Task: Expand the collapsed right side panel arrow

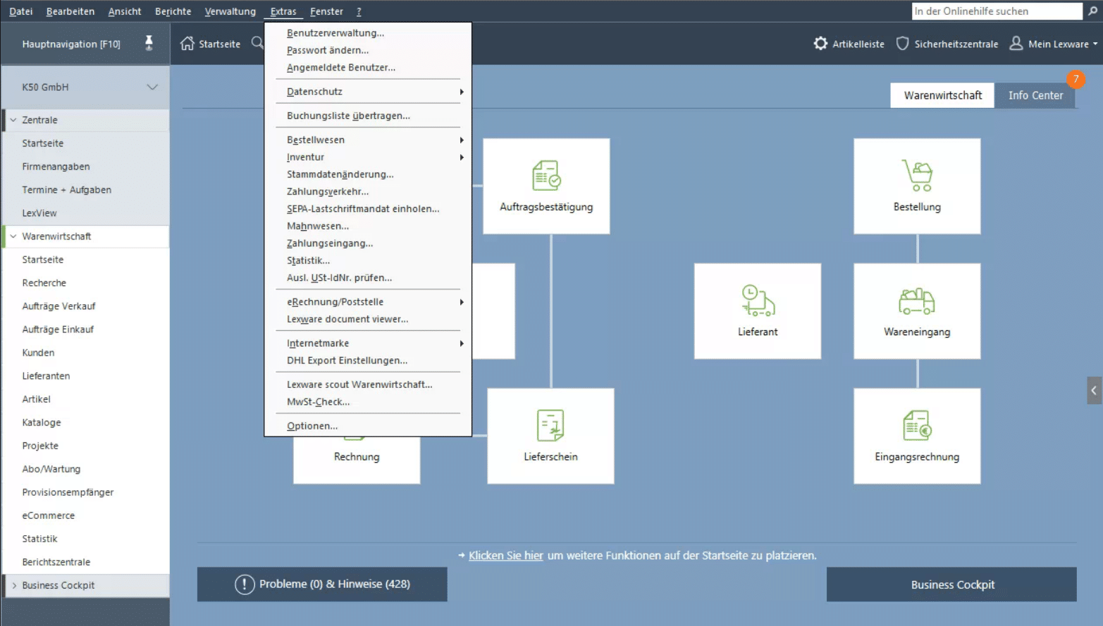Action: click(1094, 390)
